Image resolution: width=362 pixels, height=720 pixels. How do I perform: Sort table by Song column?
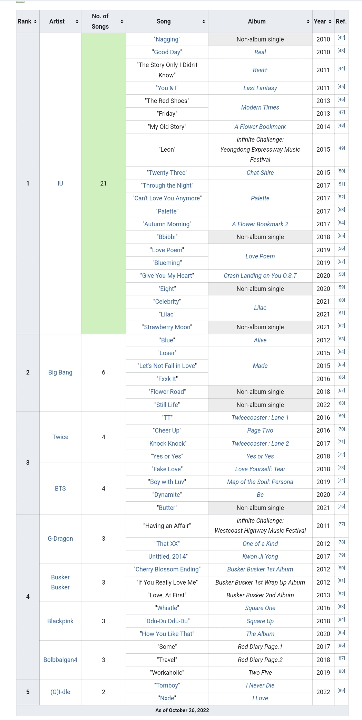[x=204, y=22]
